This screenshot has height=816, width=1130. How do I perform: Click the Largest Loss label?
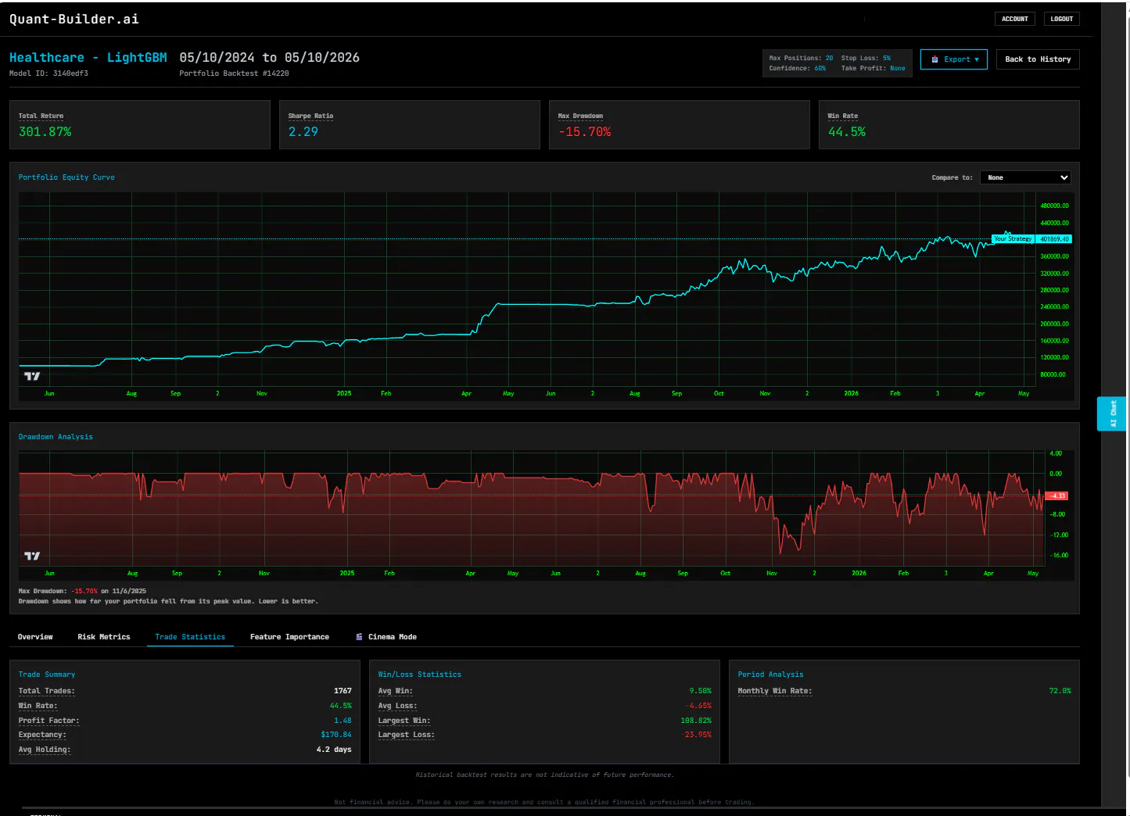(407, 735)
